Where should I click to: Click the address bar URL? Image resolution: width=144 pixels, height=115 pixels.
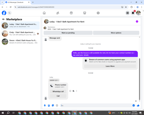coord(36,7)
